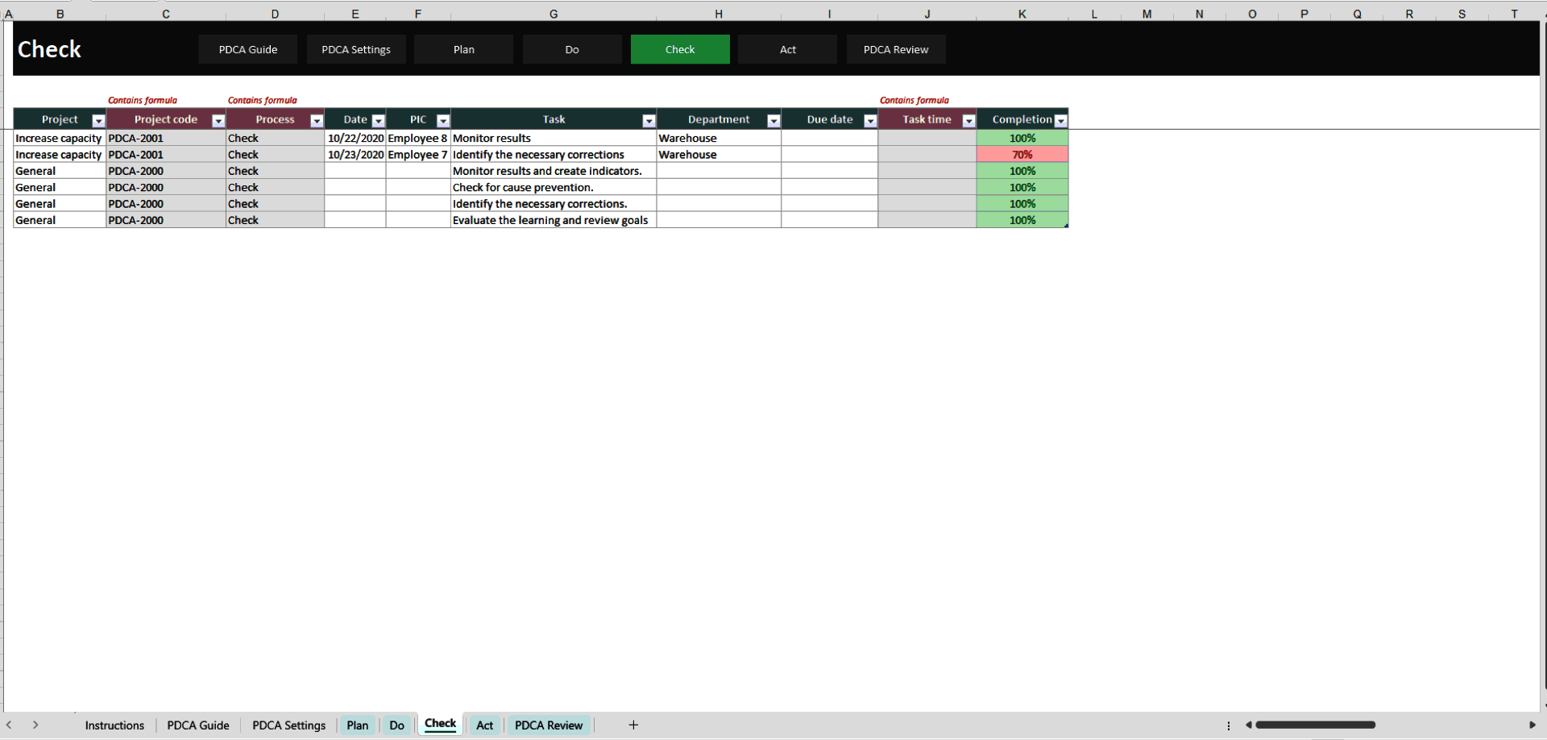The height and width of the screenshot is (740, 1547).
Task: Open the Due date filter dropdown
Action: point(869,119)
